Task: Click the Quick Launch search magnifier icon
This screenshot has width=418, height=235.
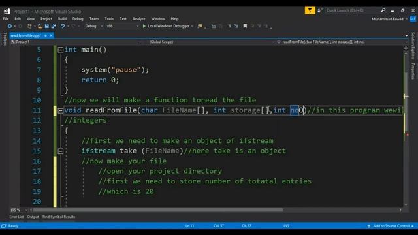Action: 383,10
